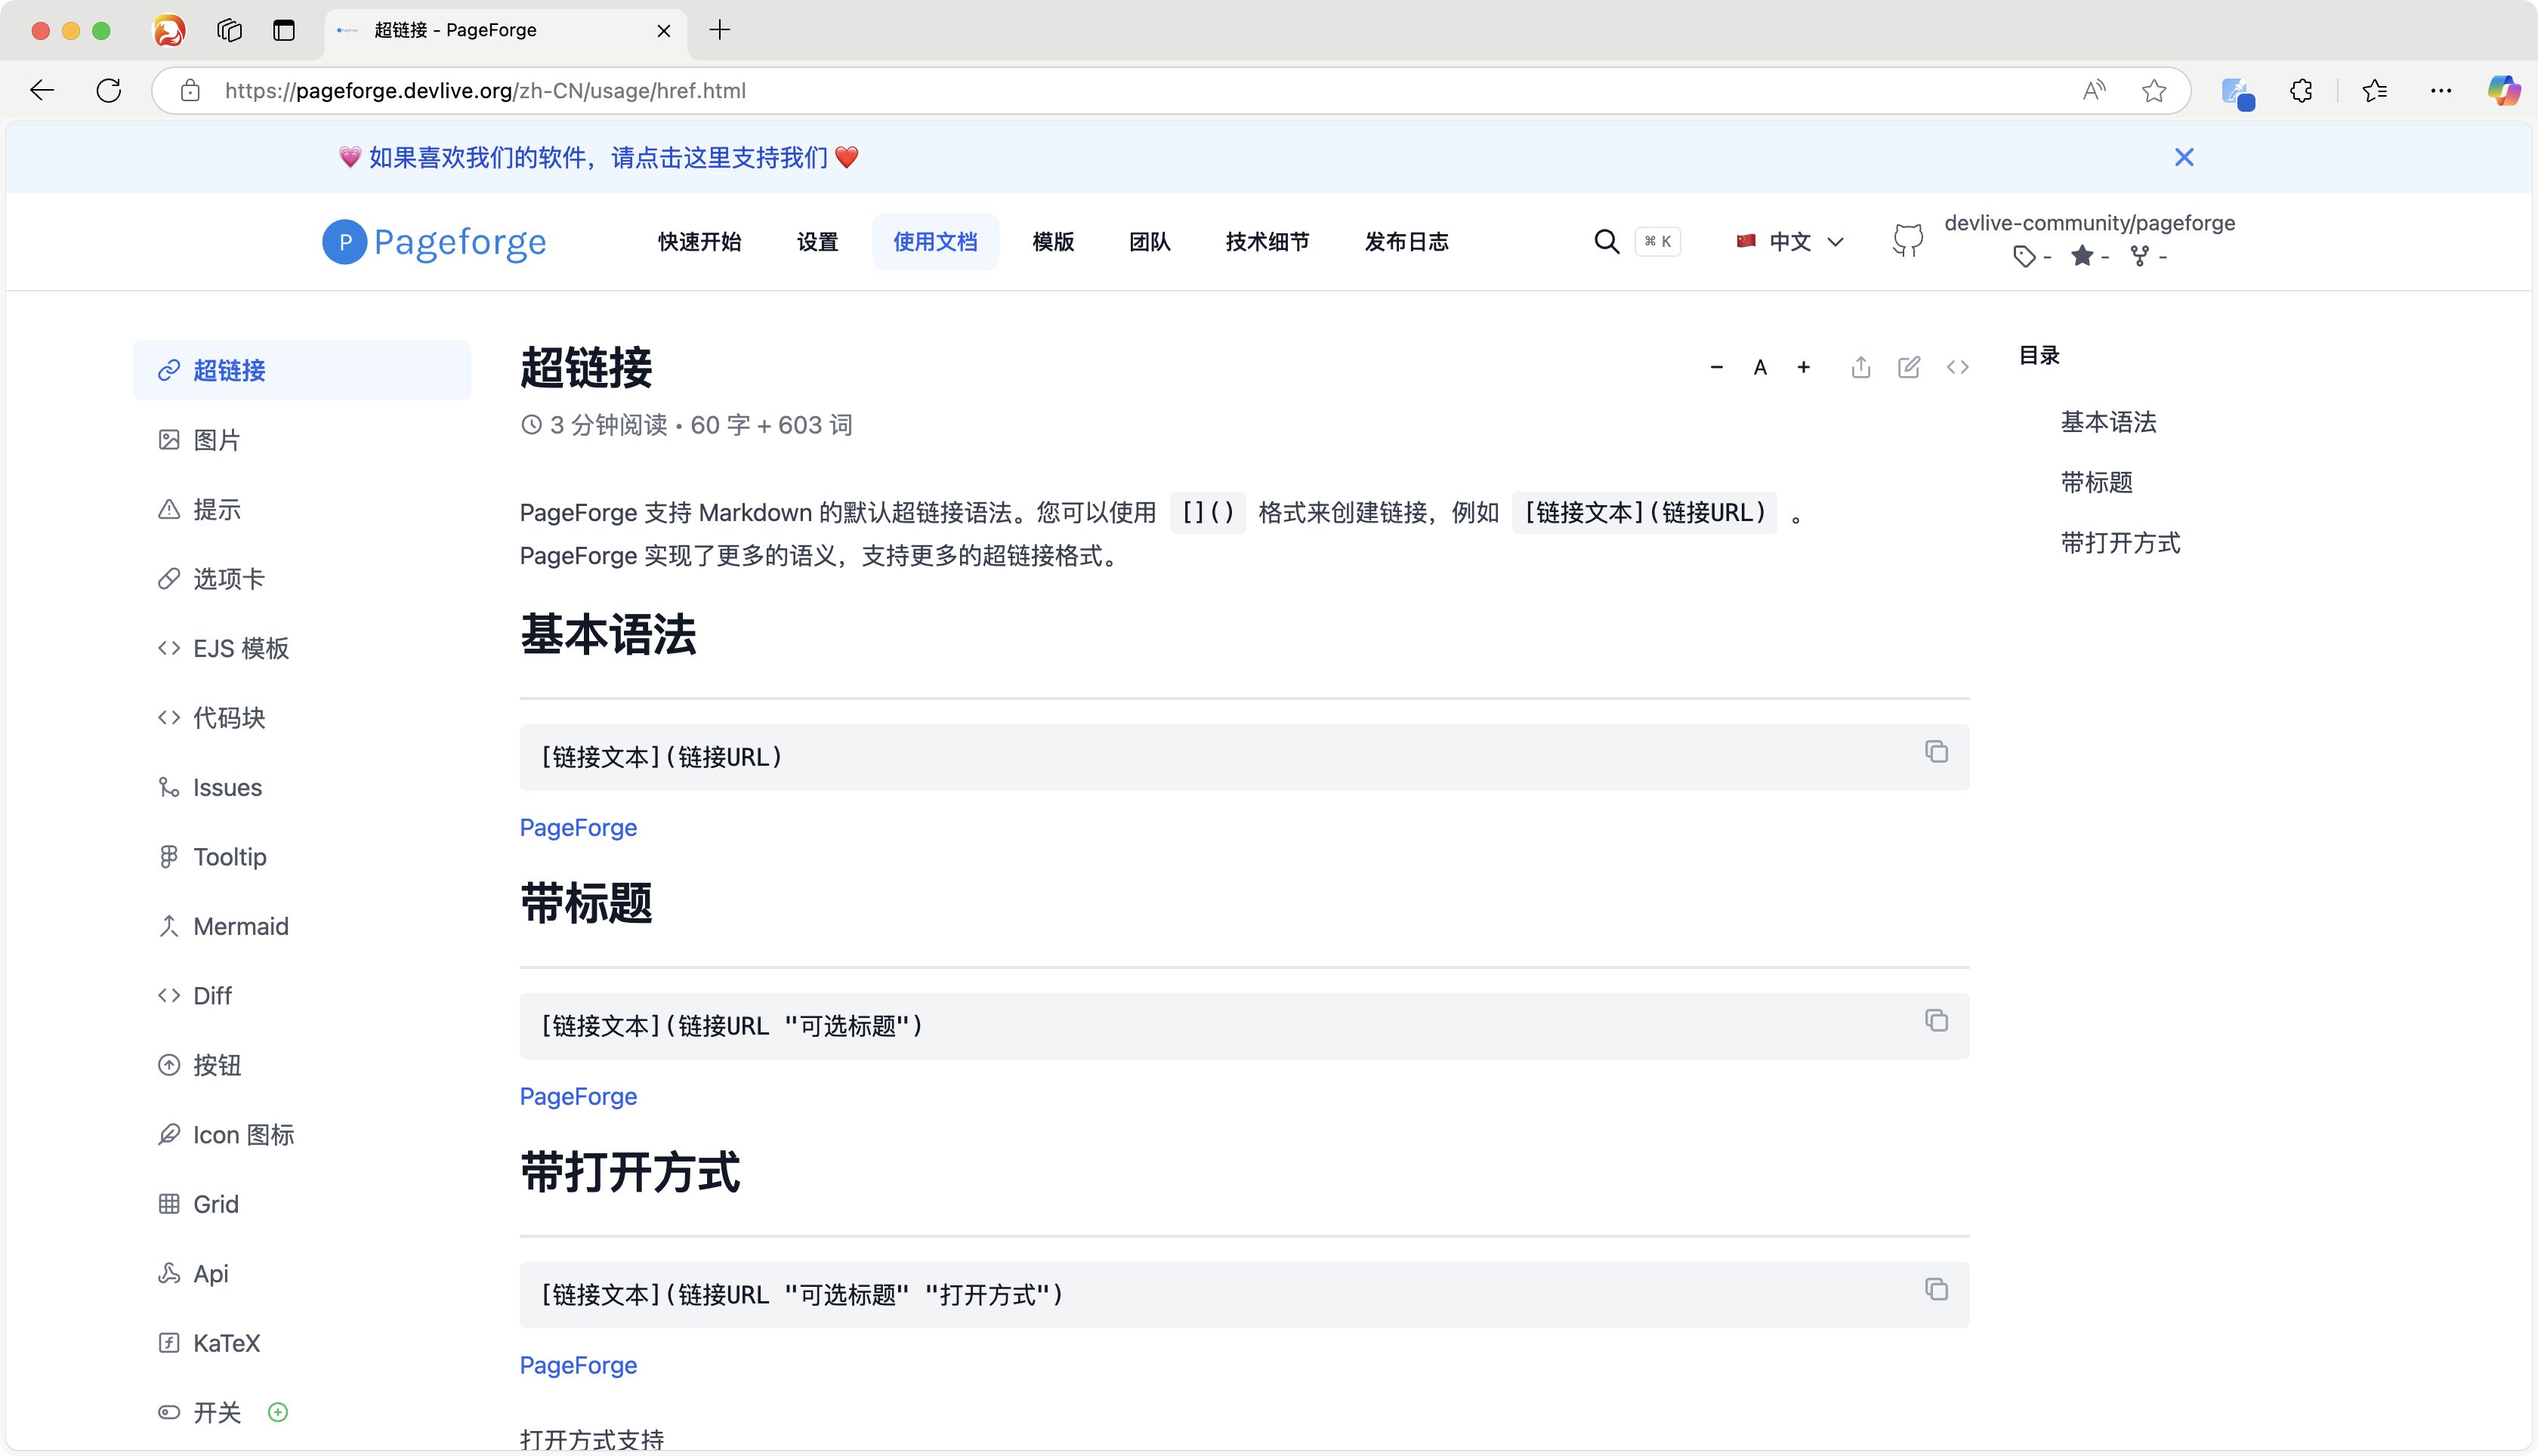
Task: Click the Pageforge logo icon
Action: click(344, 242)
